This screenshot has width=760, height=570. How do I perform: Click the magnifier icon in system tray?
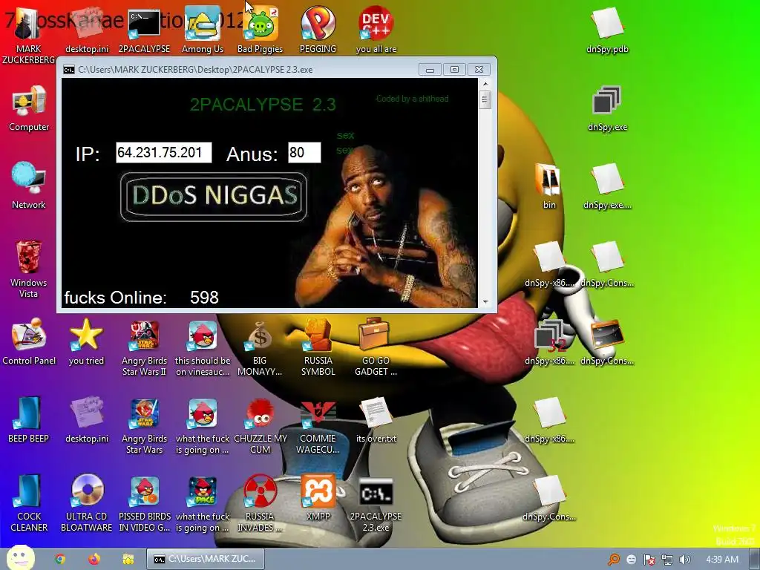[613, 560]
